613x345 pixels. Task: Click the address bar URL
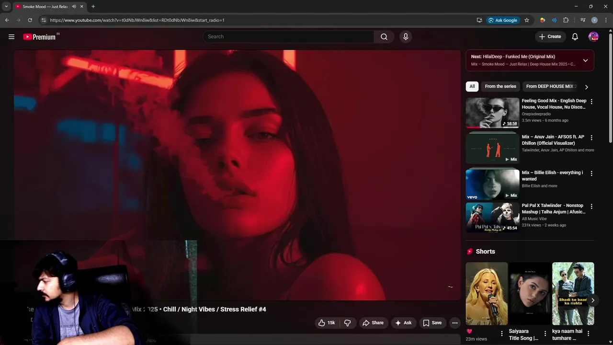pos(137,20)
